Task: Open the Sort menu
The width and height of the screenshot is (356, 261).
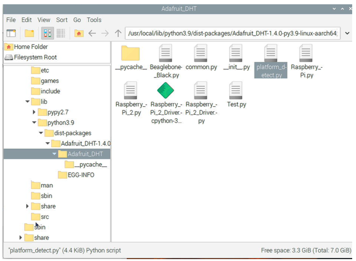Action: click(x=62, y=20)
